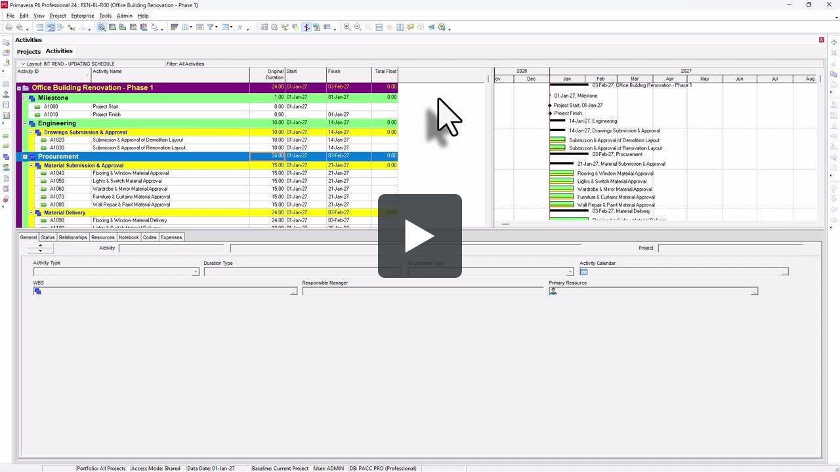Click the Columns toolbar icon
Screen dimensions: 840x472
186,28
